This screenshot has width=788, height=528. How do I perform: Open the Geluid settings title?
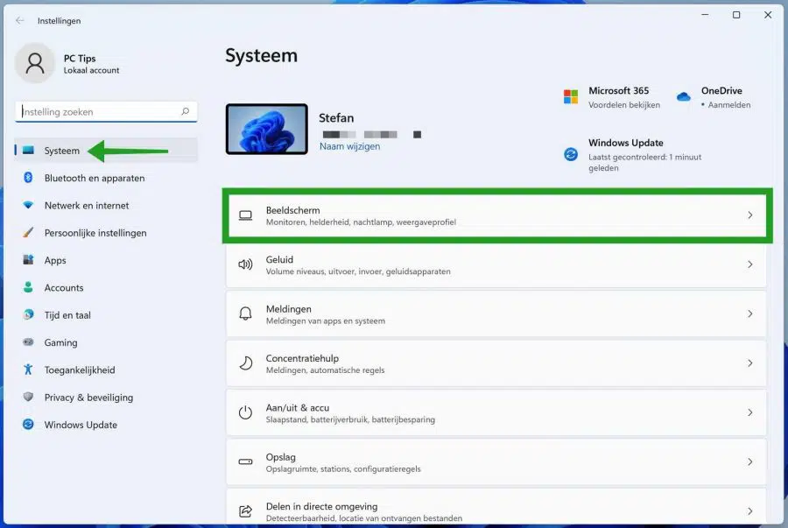(x=279, y=259)
